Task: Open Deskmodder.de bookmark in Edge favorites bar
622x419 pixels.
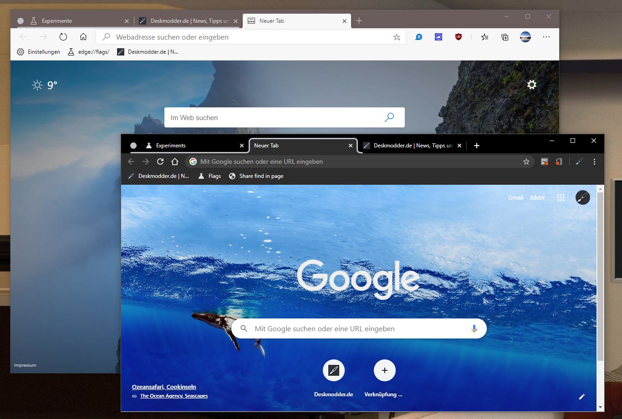Action: (x=148, y=52)
